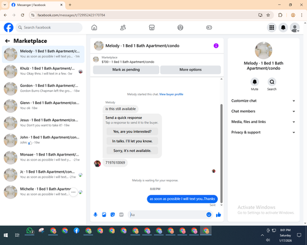307x245 pixels.
Task: Open a new browser tab with plus
Action: 70,5
